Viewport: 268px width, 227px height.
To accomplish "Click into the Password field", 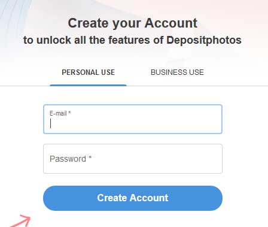I will pos(133,159).
